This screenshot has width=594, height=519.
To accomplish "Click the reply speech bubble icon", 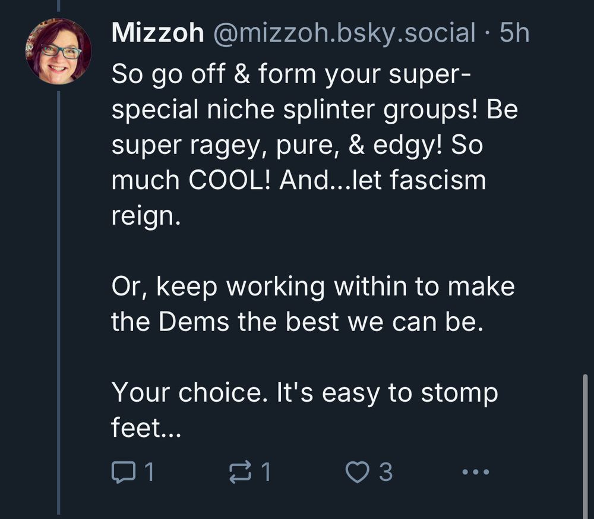I will (x=123, y=472).
